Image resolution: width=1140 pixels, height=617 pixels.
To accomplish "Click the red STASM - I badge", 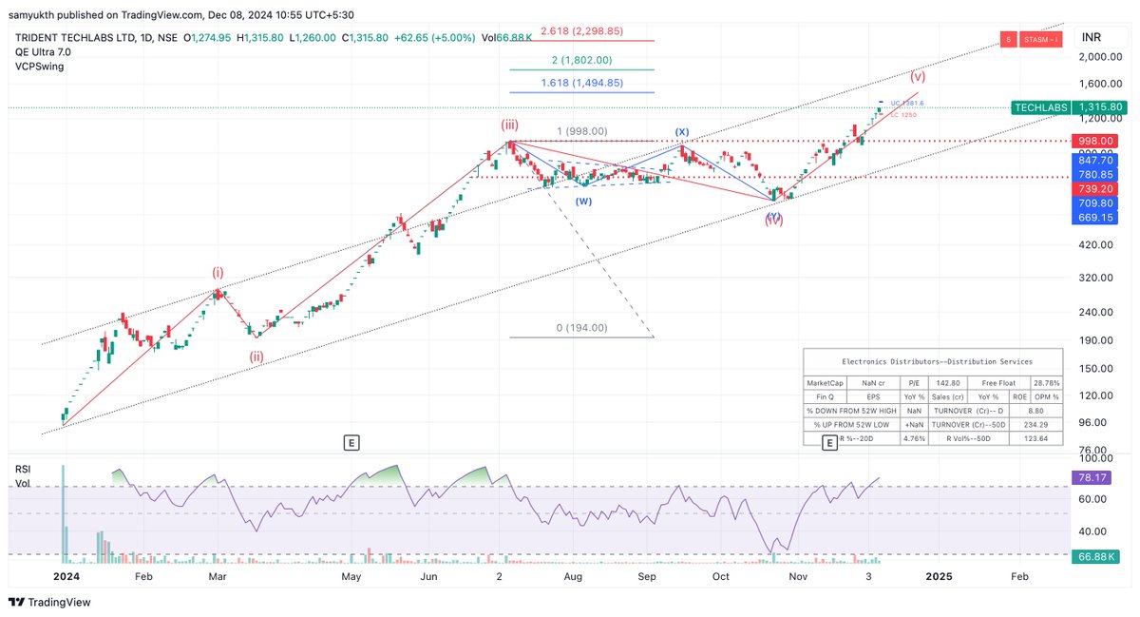I will tap(1040, 39).
